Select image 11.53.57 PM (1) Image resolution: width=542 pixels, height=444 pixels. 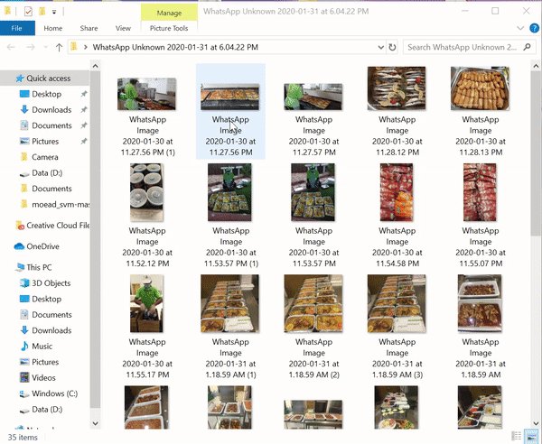pos(229,192)
